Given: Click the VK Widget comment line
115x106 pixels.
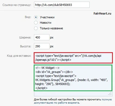Looking at the screenshot, I should click(x=47, y=68).
